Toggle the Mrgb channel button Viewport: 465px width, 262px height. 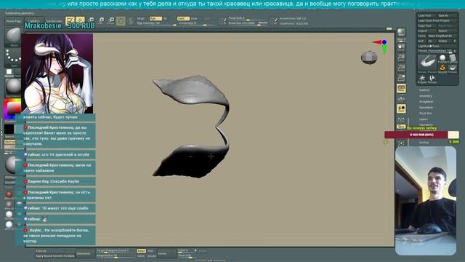(141, 18)
